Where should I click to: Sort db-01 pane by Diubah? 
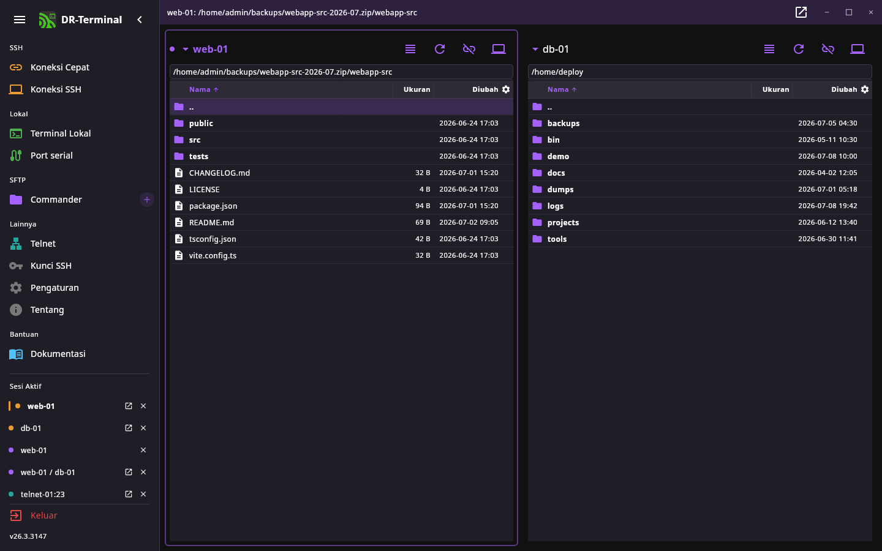(x=844, y=89)
